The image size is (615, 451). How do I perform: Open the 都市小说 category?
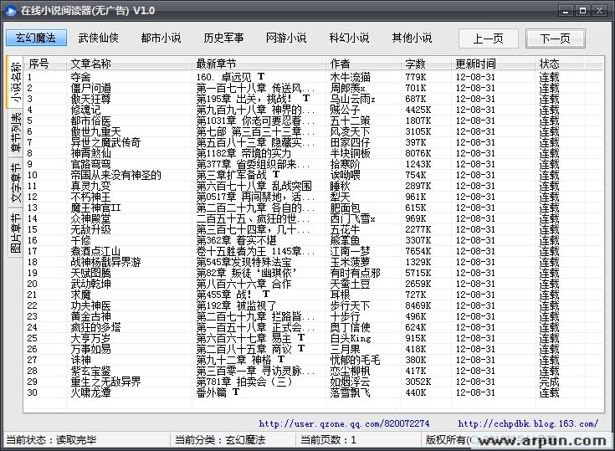click(161, 38)
